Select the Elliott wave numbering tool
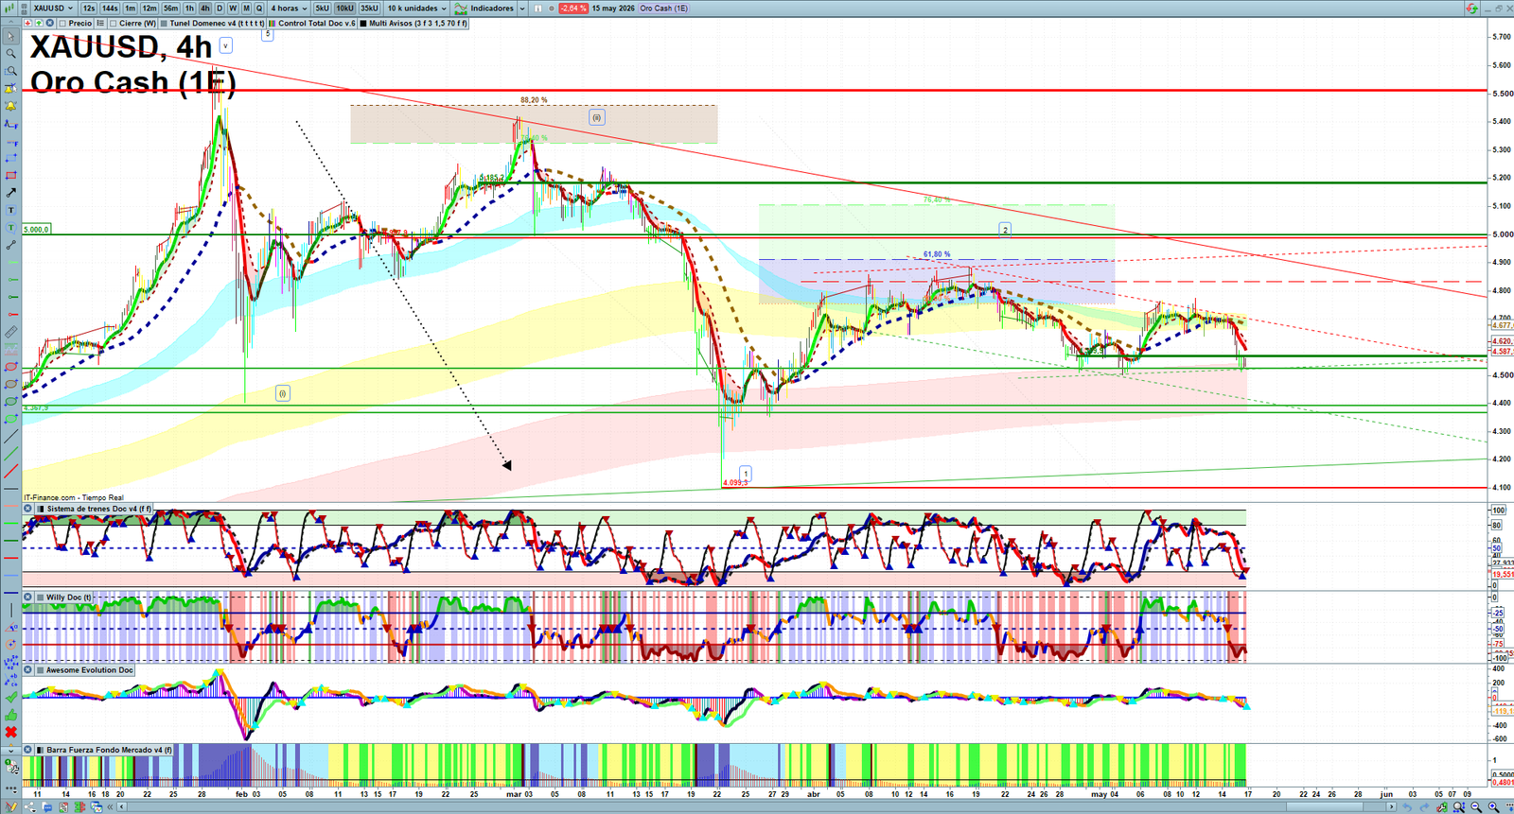Viewport: 1514px width, 814px height. point(11,662)
